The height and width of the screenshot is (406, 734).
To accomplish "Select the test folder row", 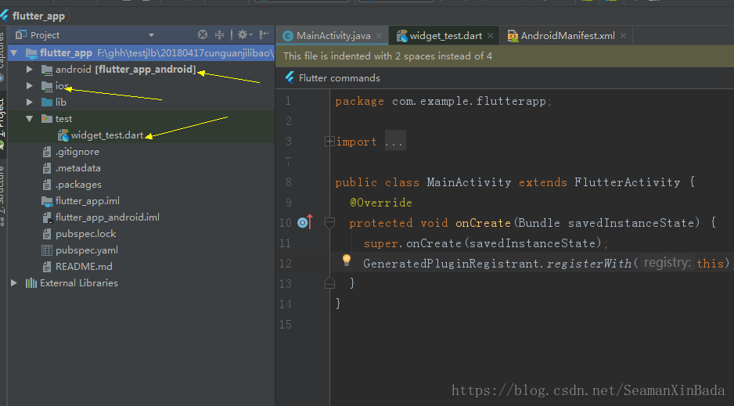I will pos(142,119).
